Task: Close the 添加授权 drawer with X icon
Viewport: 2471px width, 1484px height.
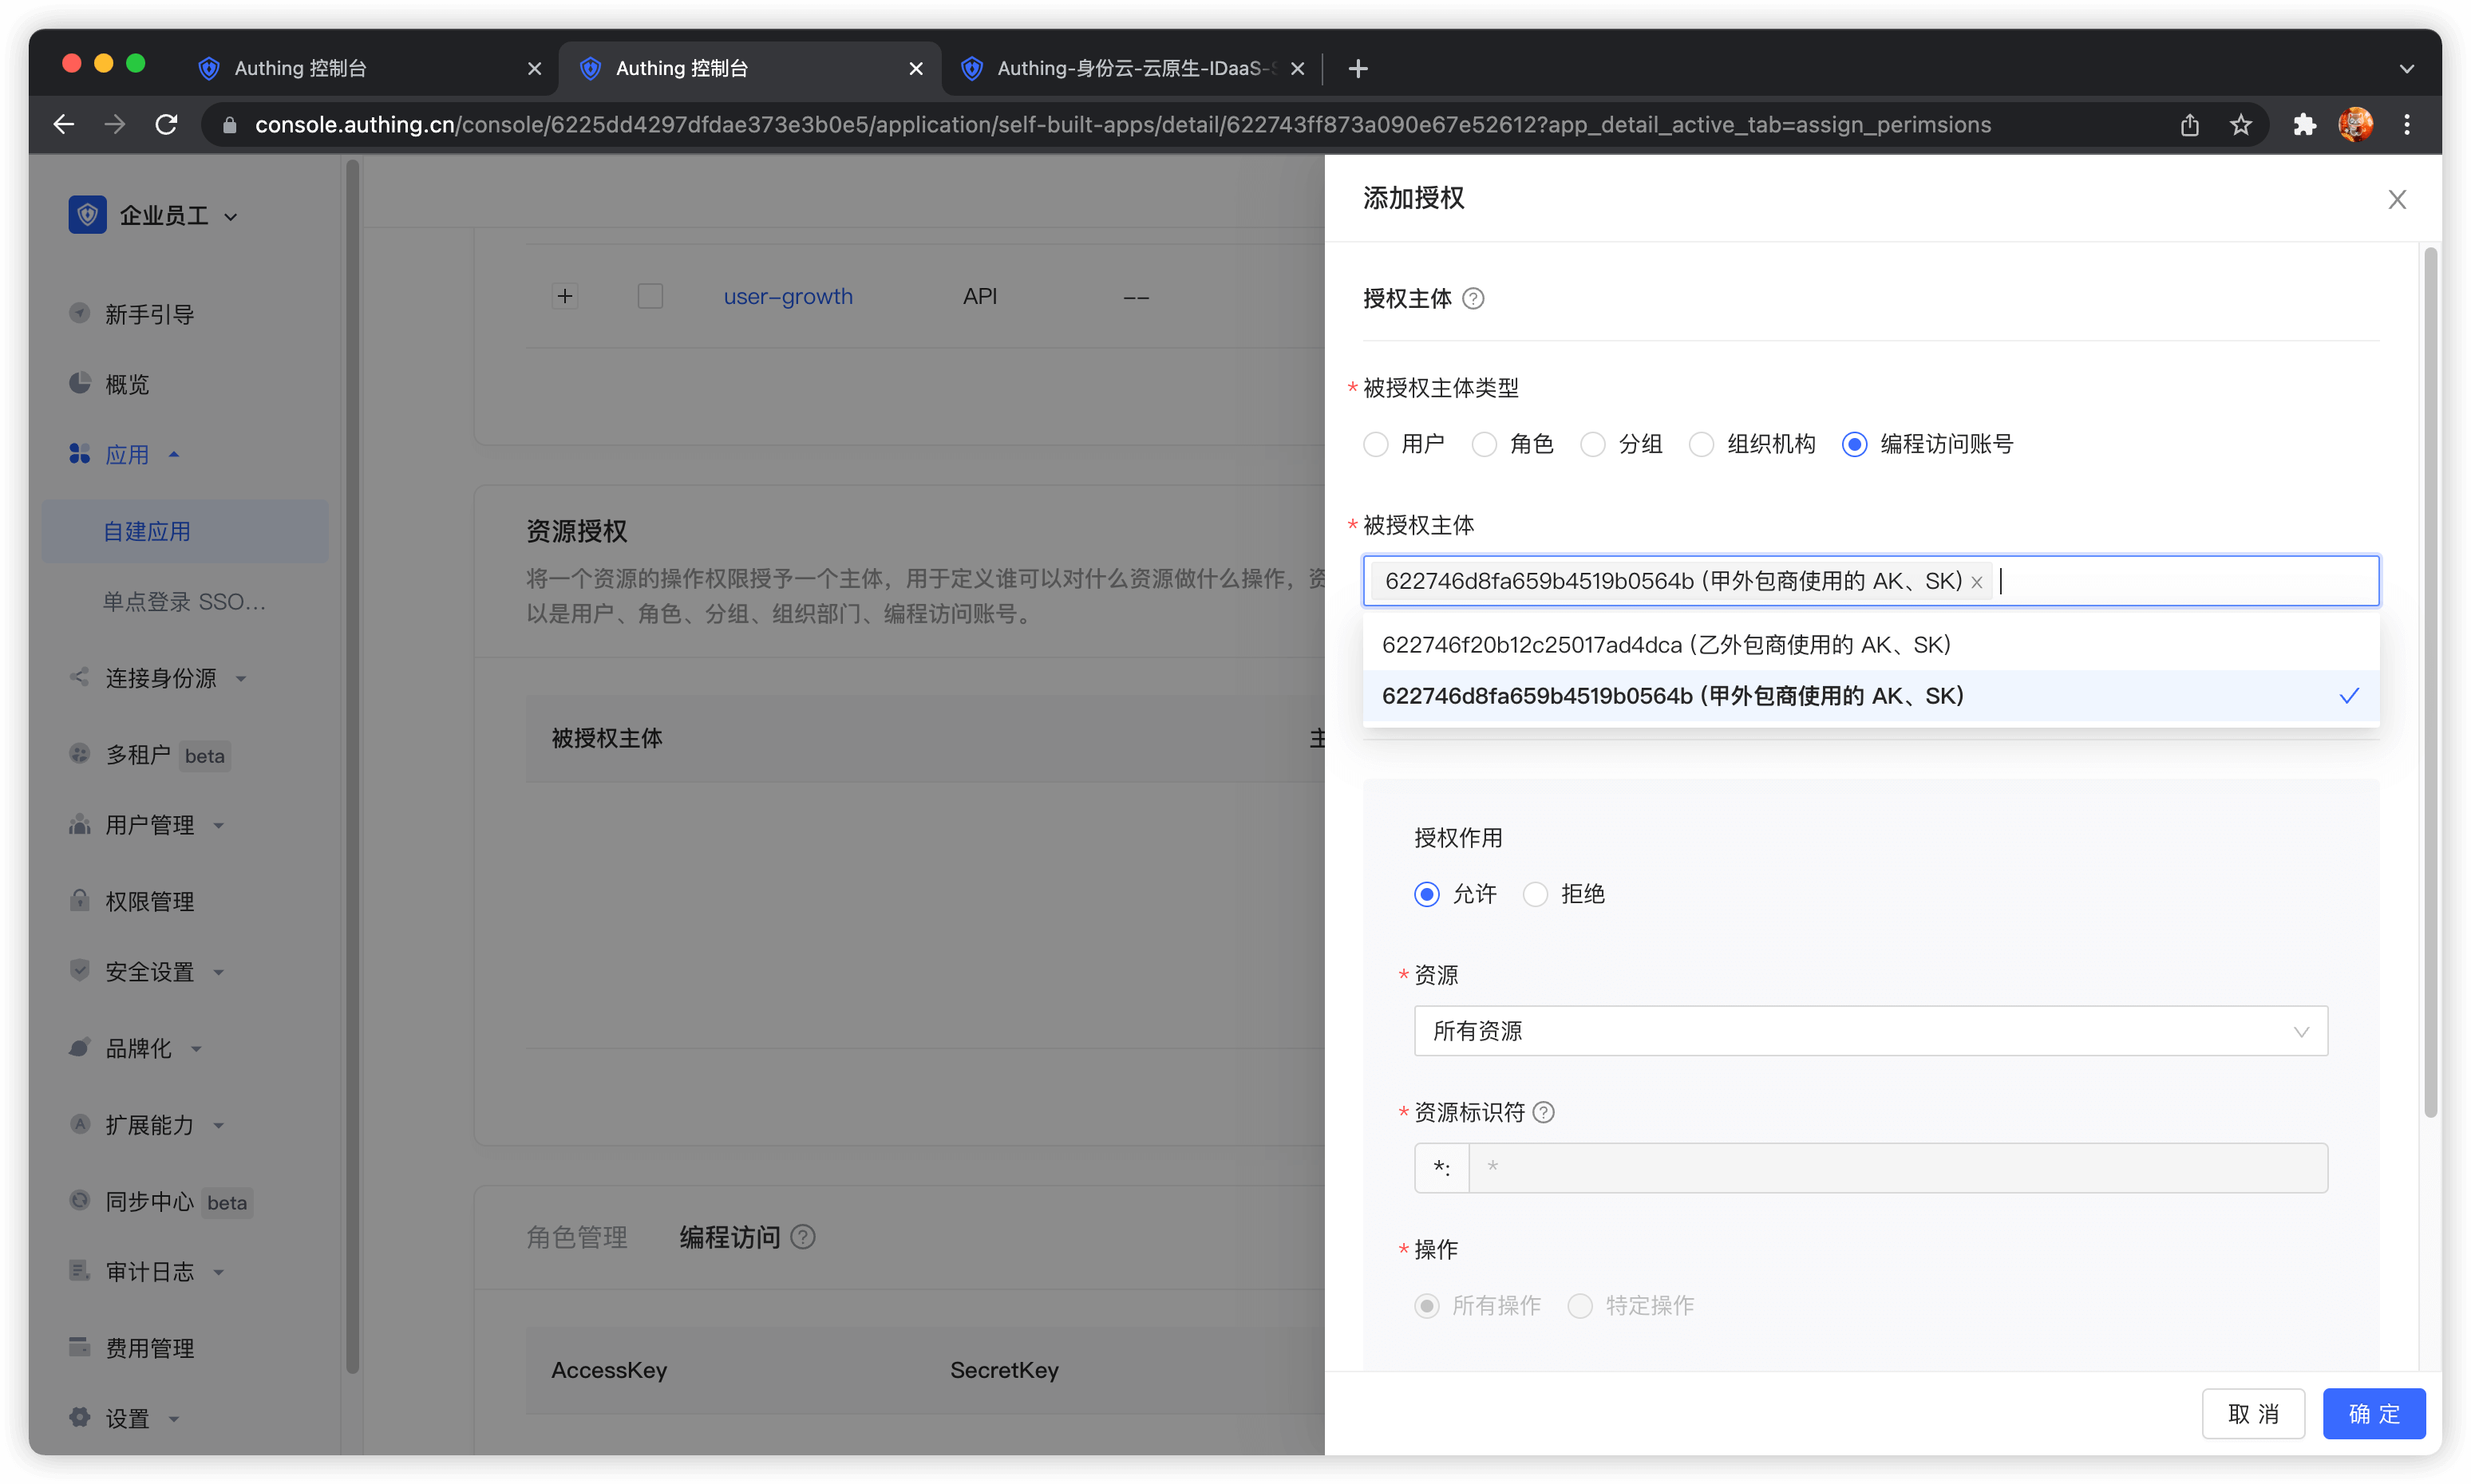Action: click(x=2397, y=199)
